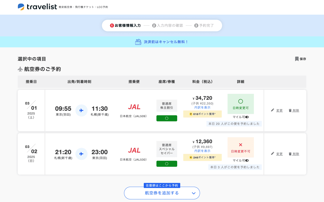Click 日本航空（JAL509）flight text
Image resolution: width=324 pixels, height=202 pixels.
134,116
